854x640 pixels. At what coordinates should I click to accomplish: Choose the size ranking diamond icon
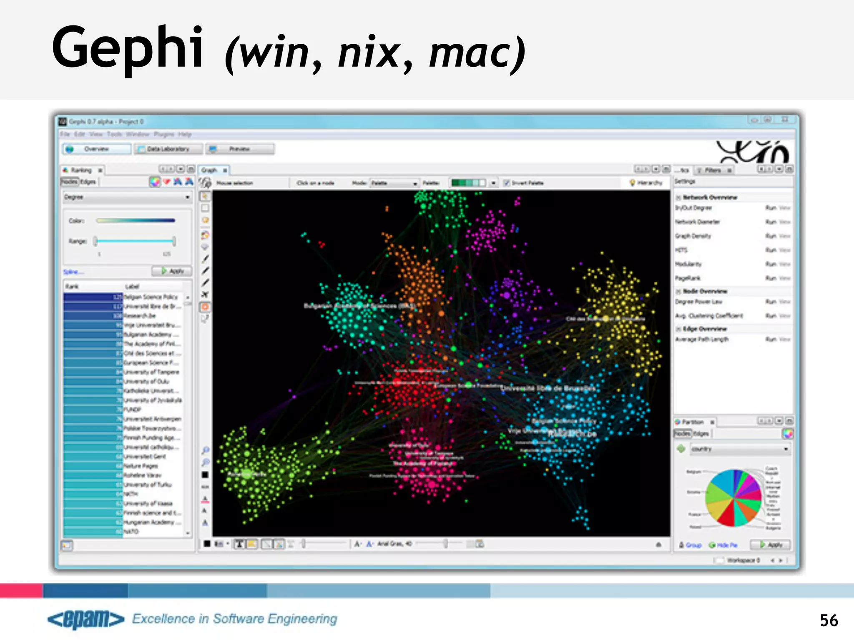167,182
